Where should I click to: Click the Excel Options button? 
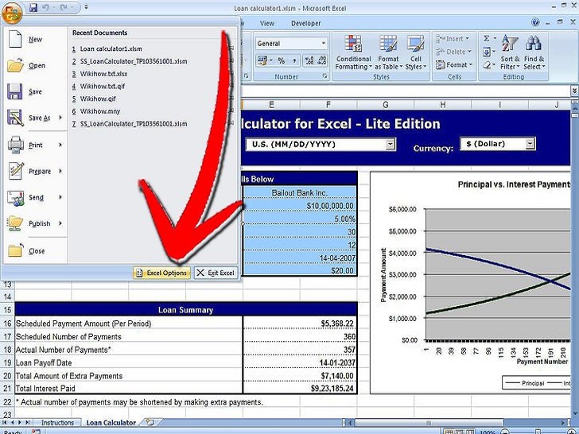coord(161,273)
